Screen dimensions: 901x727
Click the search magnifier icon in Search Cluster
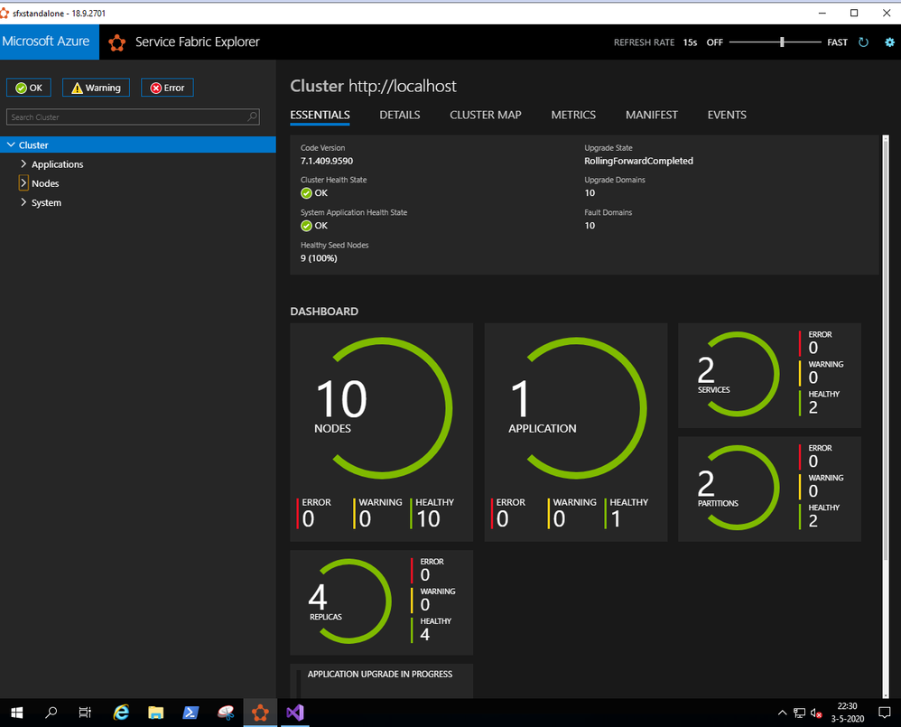pos(252,117)
